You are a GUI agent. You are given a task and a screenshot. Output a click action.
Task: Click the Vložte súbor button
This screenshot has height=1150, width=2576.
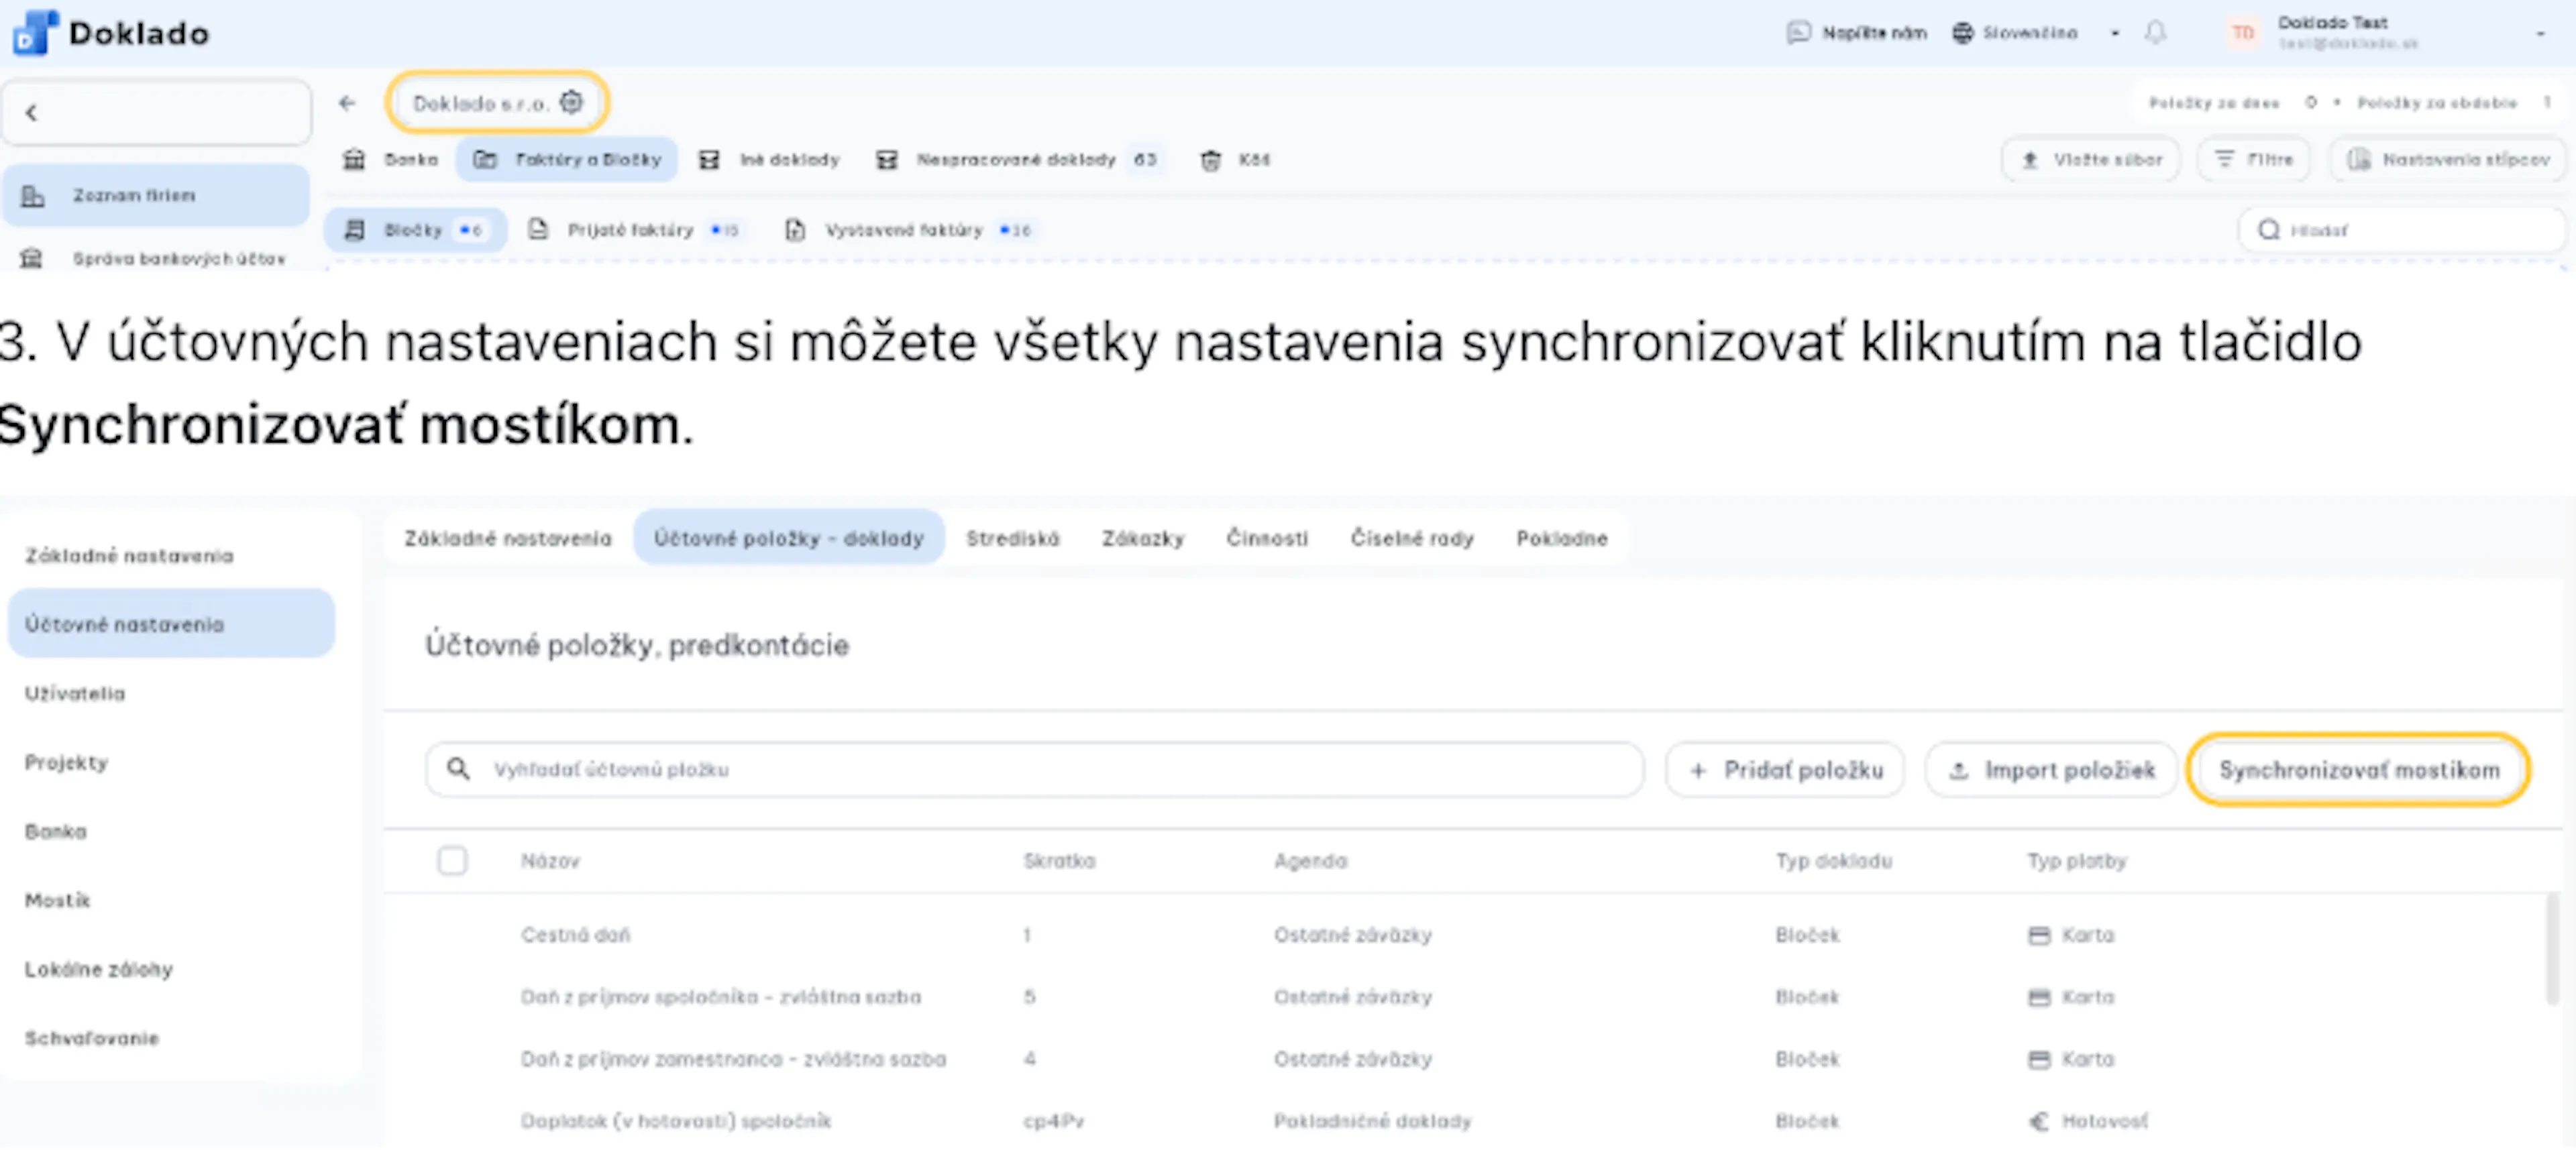[x=2091, y=160]
